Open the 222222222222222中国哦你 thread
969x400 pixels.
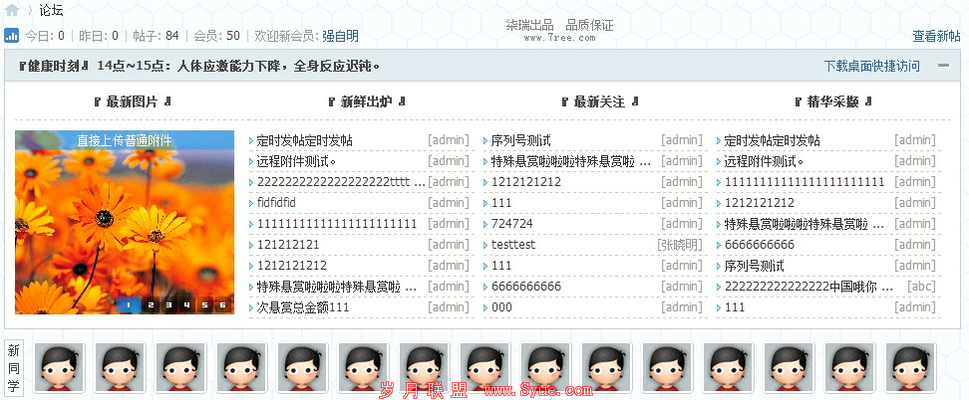pyautogui.click(x=808, y=287)
